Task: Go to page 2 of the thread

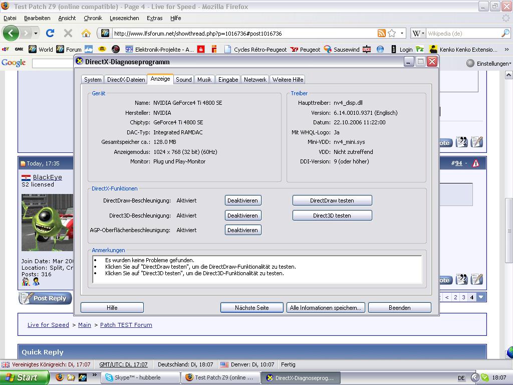Action: tap(455, 297)
